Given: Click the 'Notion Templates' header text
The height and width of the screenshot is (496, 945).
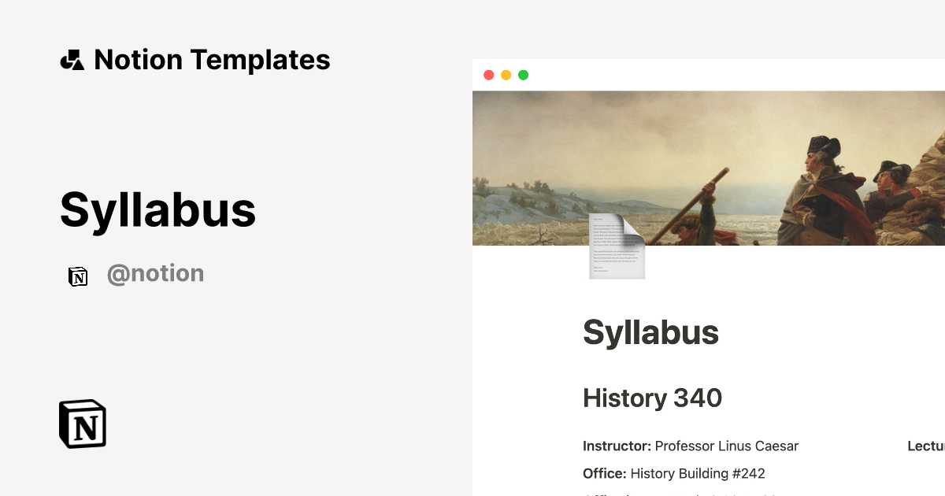Looking at the screenshot, I should [x=213, y=59].
